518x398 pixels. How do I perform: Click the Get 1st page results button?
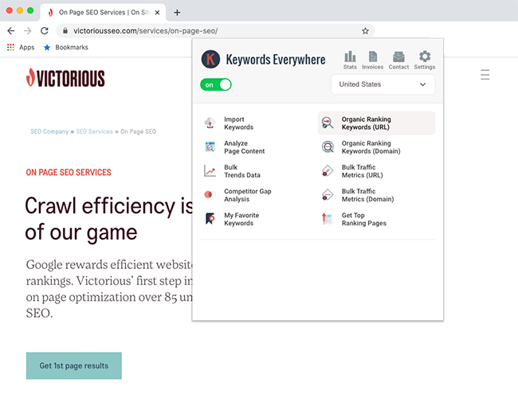[x=74, y=366]
